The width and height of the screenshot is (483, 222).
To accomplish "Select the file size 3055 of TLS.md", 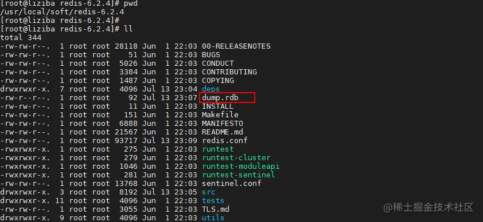I will tap(128, 210).
